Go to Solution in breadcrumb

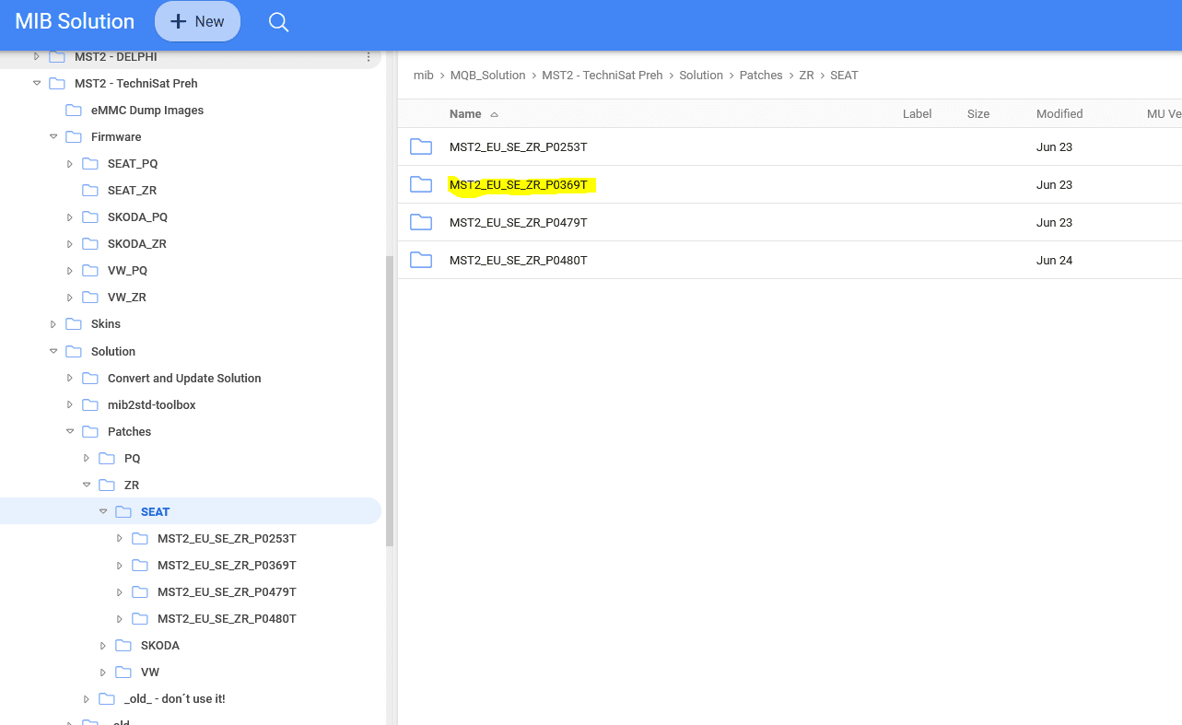(x=701, y=76)
